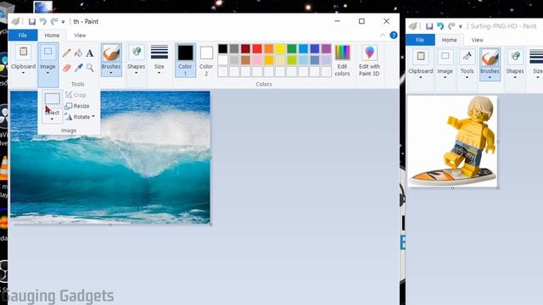Open Image group in Surfing-PNG-HD Paint window

tap(445, 64)
